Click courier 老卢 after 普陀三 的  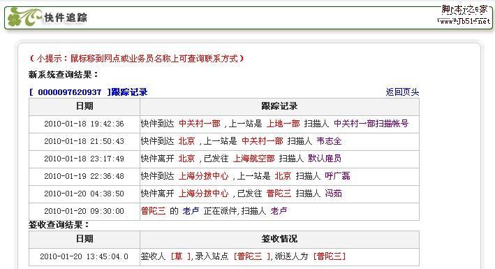pyautogui.click(x=191, y=210)
